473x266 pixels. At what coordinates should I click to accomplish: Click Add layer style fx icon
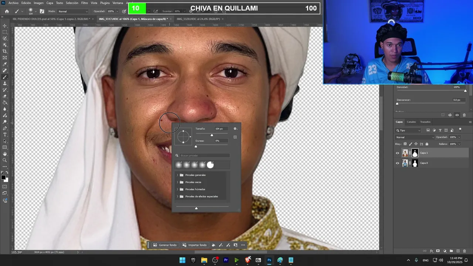point(431,251)
